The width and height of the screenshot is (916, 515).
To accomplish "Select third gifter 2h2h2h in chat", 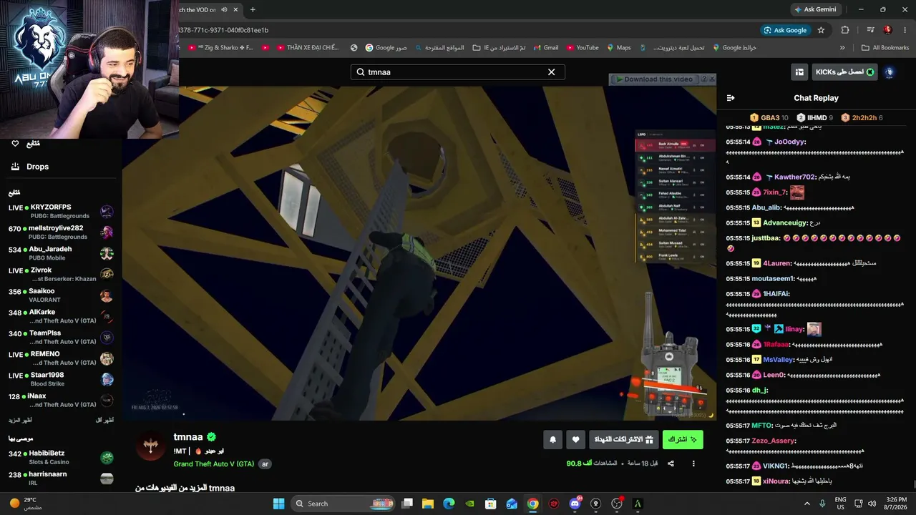I will click(x=862, y=118).
